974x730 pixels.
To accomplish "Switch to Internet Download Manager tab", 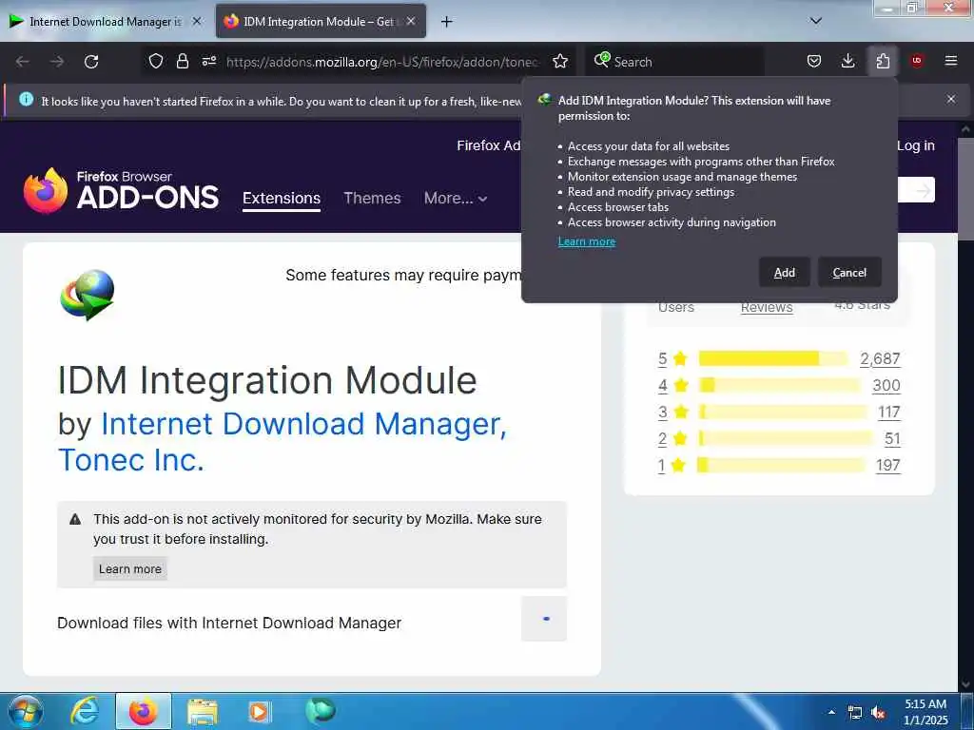I will point(105,22).
